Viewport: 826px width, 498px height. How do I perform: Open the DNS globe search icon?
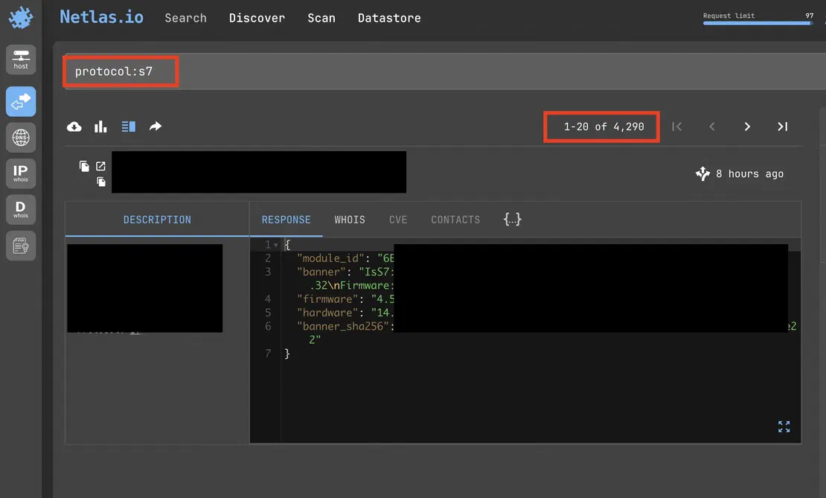click(21, 138)
